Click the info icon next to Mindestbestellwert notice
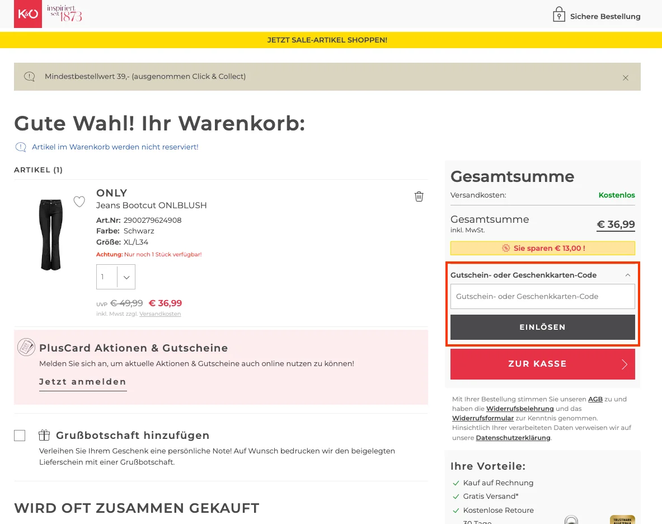The image size is (662, 524). pos(29,76)
